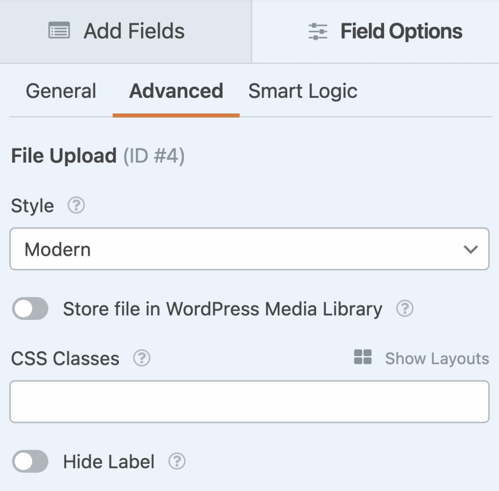Screen dimensions: 499x491
Task: Click the Field Options sliders icon
Action: click(318, 30)
